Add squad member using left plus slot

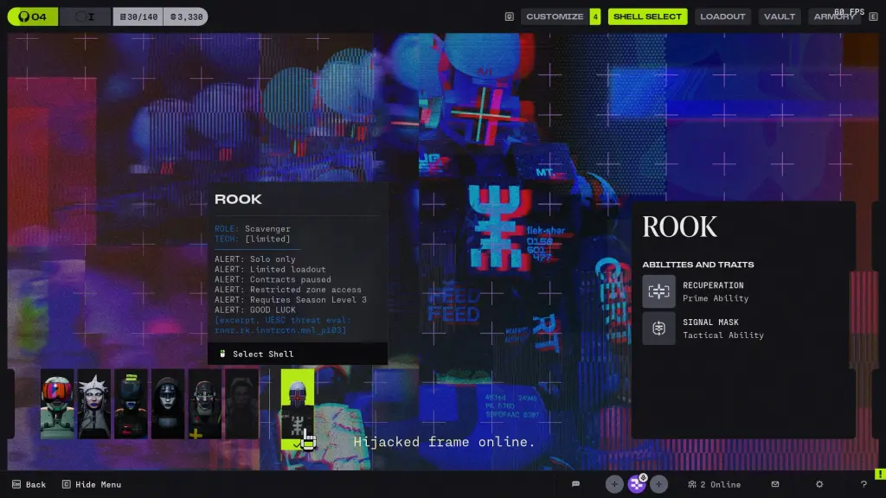[x=614, y=484]
